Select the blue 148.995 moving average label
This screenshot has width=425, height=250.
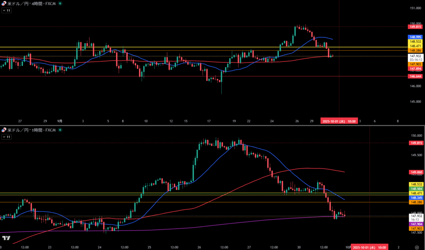415,37
